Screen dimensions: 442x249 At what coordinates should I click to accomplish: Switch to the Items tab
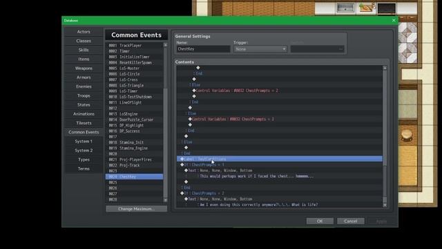(84, 59)
